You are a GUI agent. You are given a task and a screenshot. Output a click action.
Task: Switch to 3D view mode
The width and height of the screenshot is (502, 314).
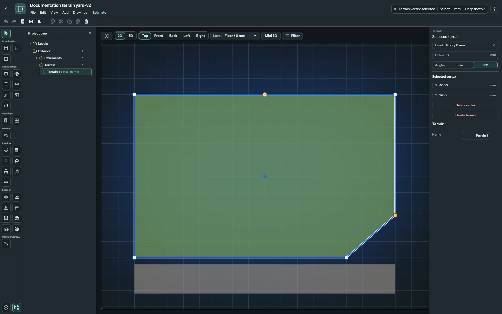tap(131, 36)
